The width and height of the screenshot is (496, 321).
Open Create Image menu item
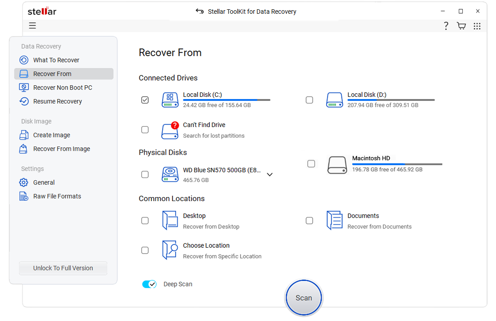[x=64, y=135]
